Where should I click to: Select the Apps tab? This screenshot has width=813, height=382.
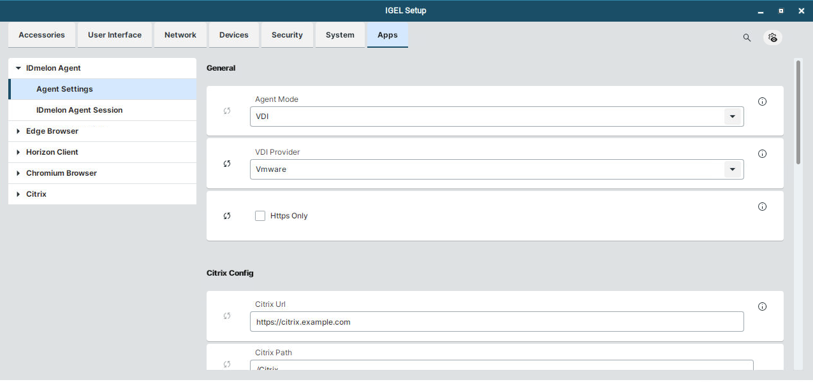[388, 35]
